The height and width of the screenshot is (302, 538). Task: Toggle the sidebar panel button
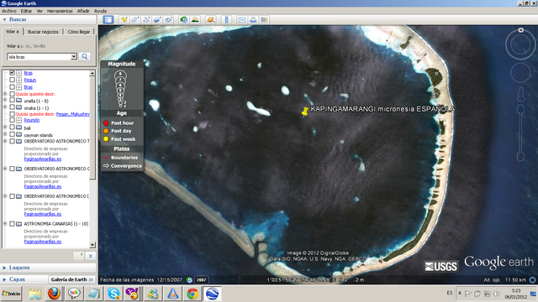point(108,19)
